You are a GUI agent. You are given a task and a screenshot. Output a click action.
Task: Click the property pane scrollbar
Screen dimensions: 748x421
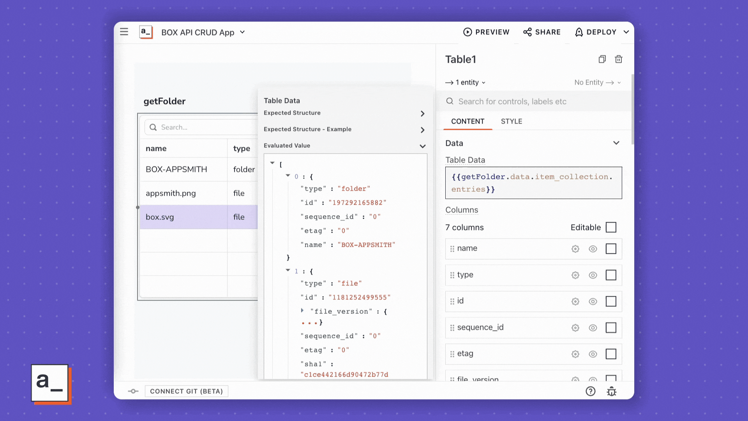tap(633, 109)
